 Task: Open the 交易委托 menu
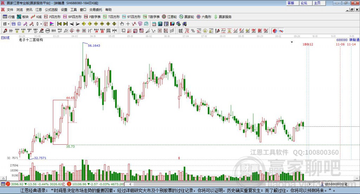[96, 10]
